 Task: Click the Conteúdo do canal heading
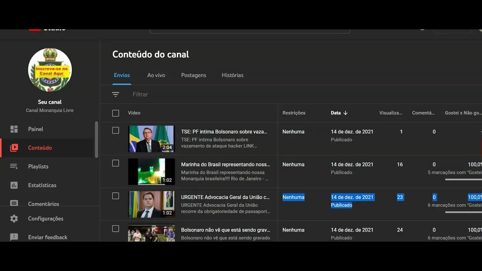point(151,54)
